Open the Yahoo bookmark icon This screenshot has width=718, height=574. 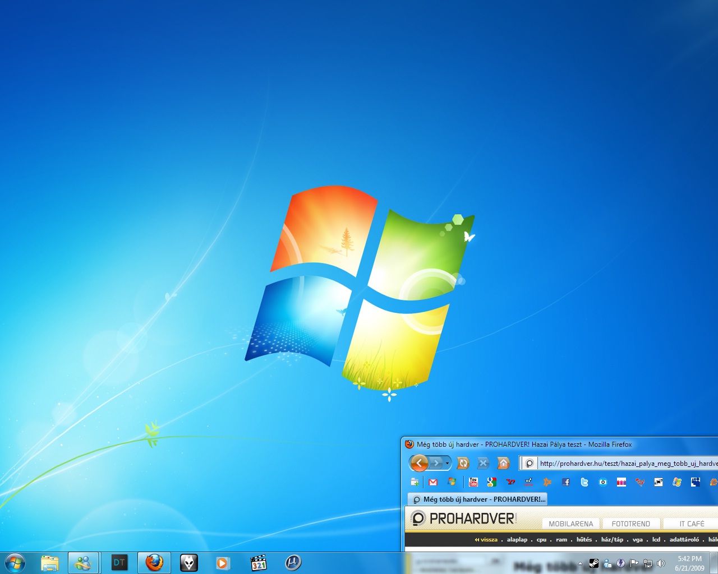pos(510,482)
